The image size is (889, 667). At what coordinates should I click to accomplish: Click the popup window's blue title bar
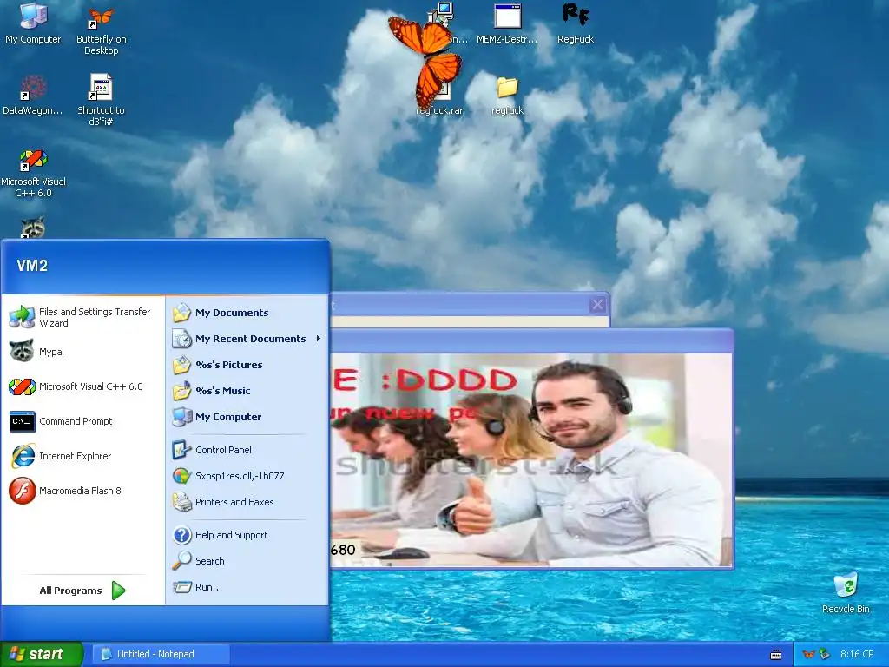click(x=531, y=341)
